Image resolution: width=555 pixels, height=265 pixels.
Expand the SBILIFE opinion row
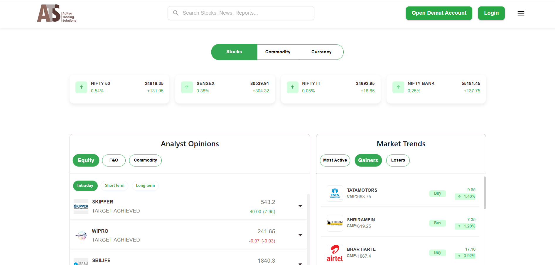pos(300,264)
